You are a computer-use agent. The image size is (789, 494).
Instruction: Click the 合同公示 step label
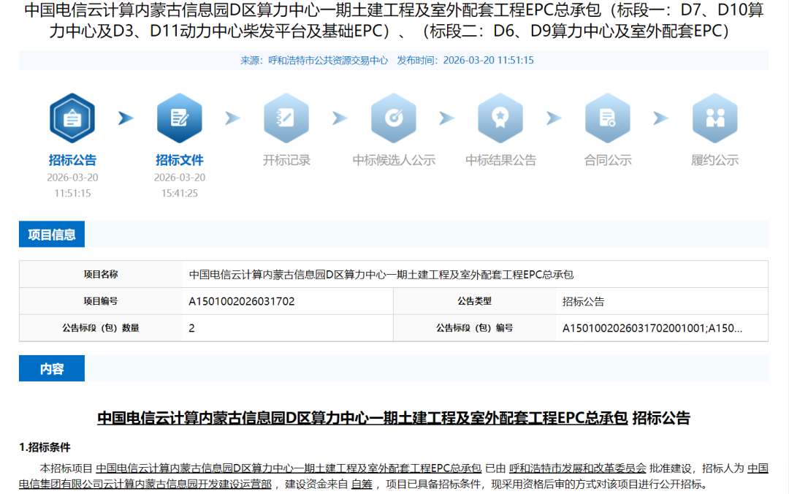point(607,160)
